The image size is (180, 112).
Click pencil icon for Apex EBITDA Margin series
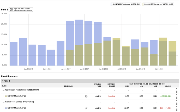(x=176, y=95)
